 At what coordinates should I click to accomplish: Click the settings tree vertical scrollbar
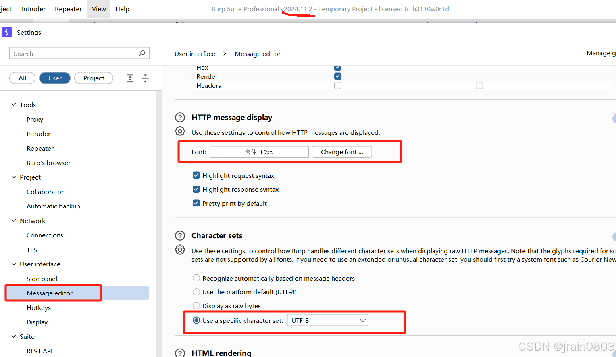pyautogui.click(x=159, y=223)
